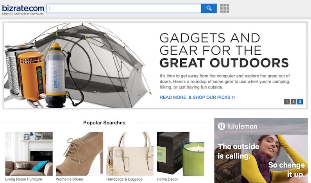Click the Home Décor text link
Viewport: 311px width, 183px height.
click(x=167, y=179)
